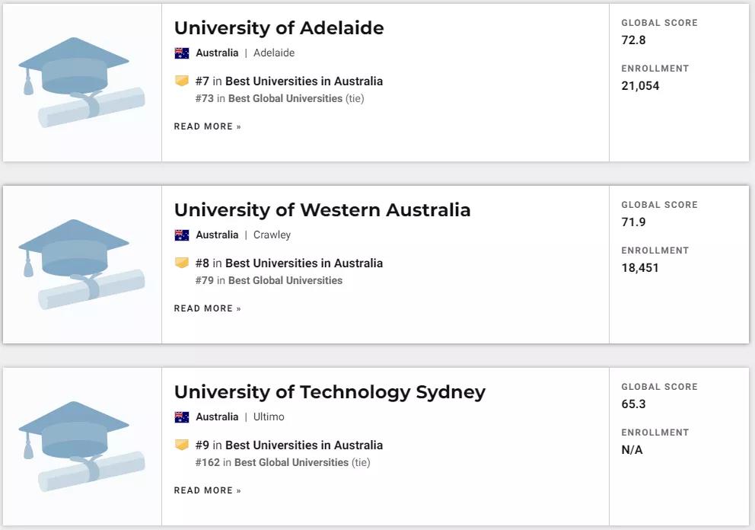Open #7 in Best Universities in Australia link

289,81
